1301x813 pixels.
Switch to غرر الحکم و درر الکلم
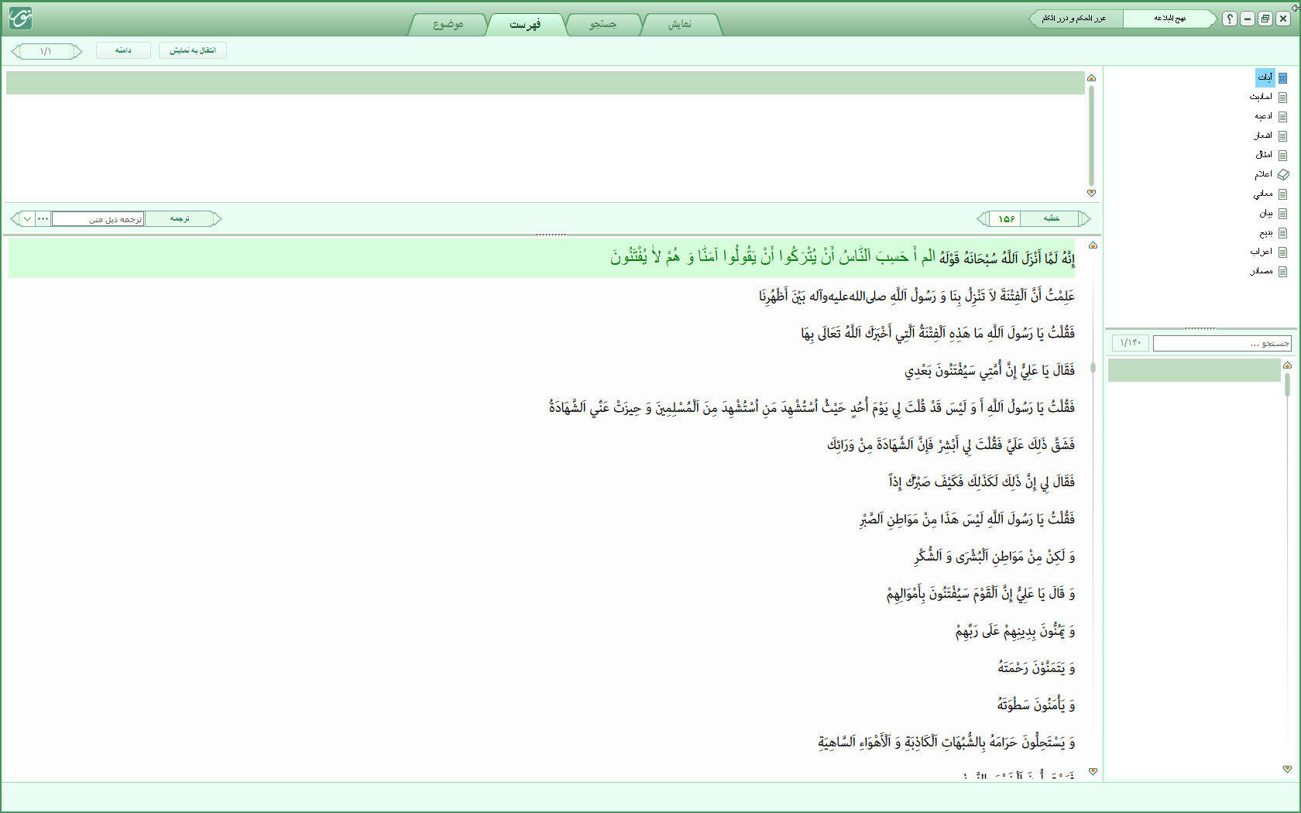pyautogui.click(x=1075, y=19)
